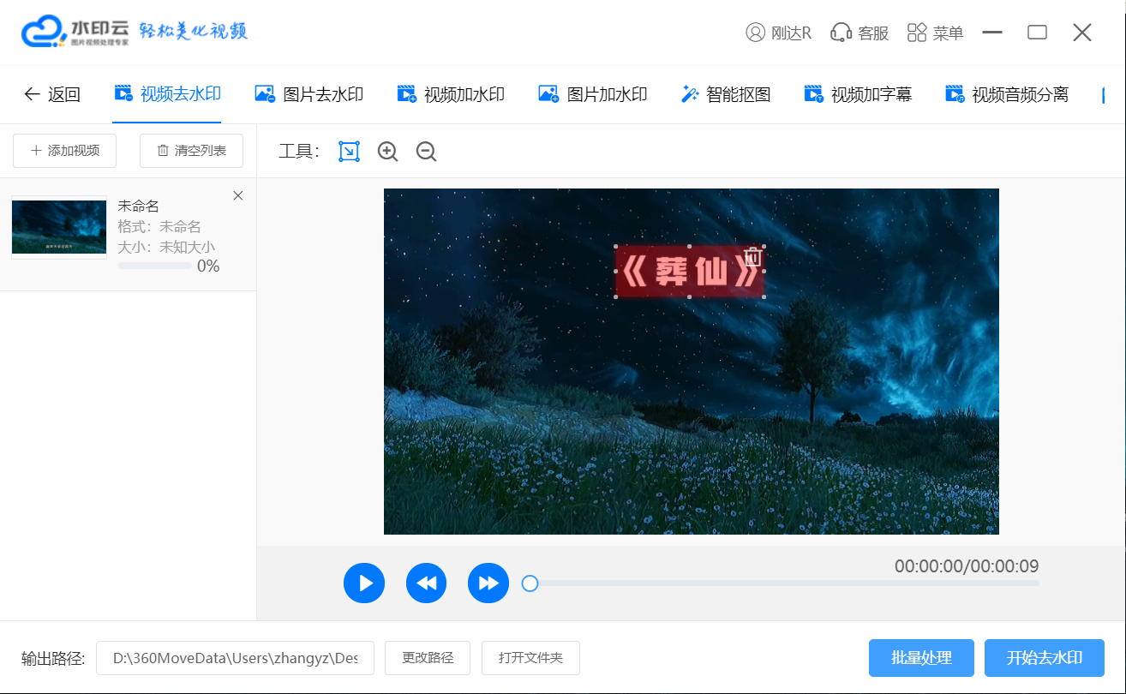Switch to 视频加水印 tab
Viewport: 1126px width, 694px height.
(x=451, y=94)
